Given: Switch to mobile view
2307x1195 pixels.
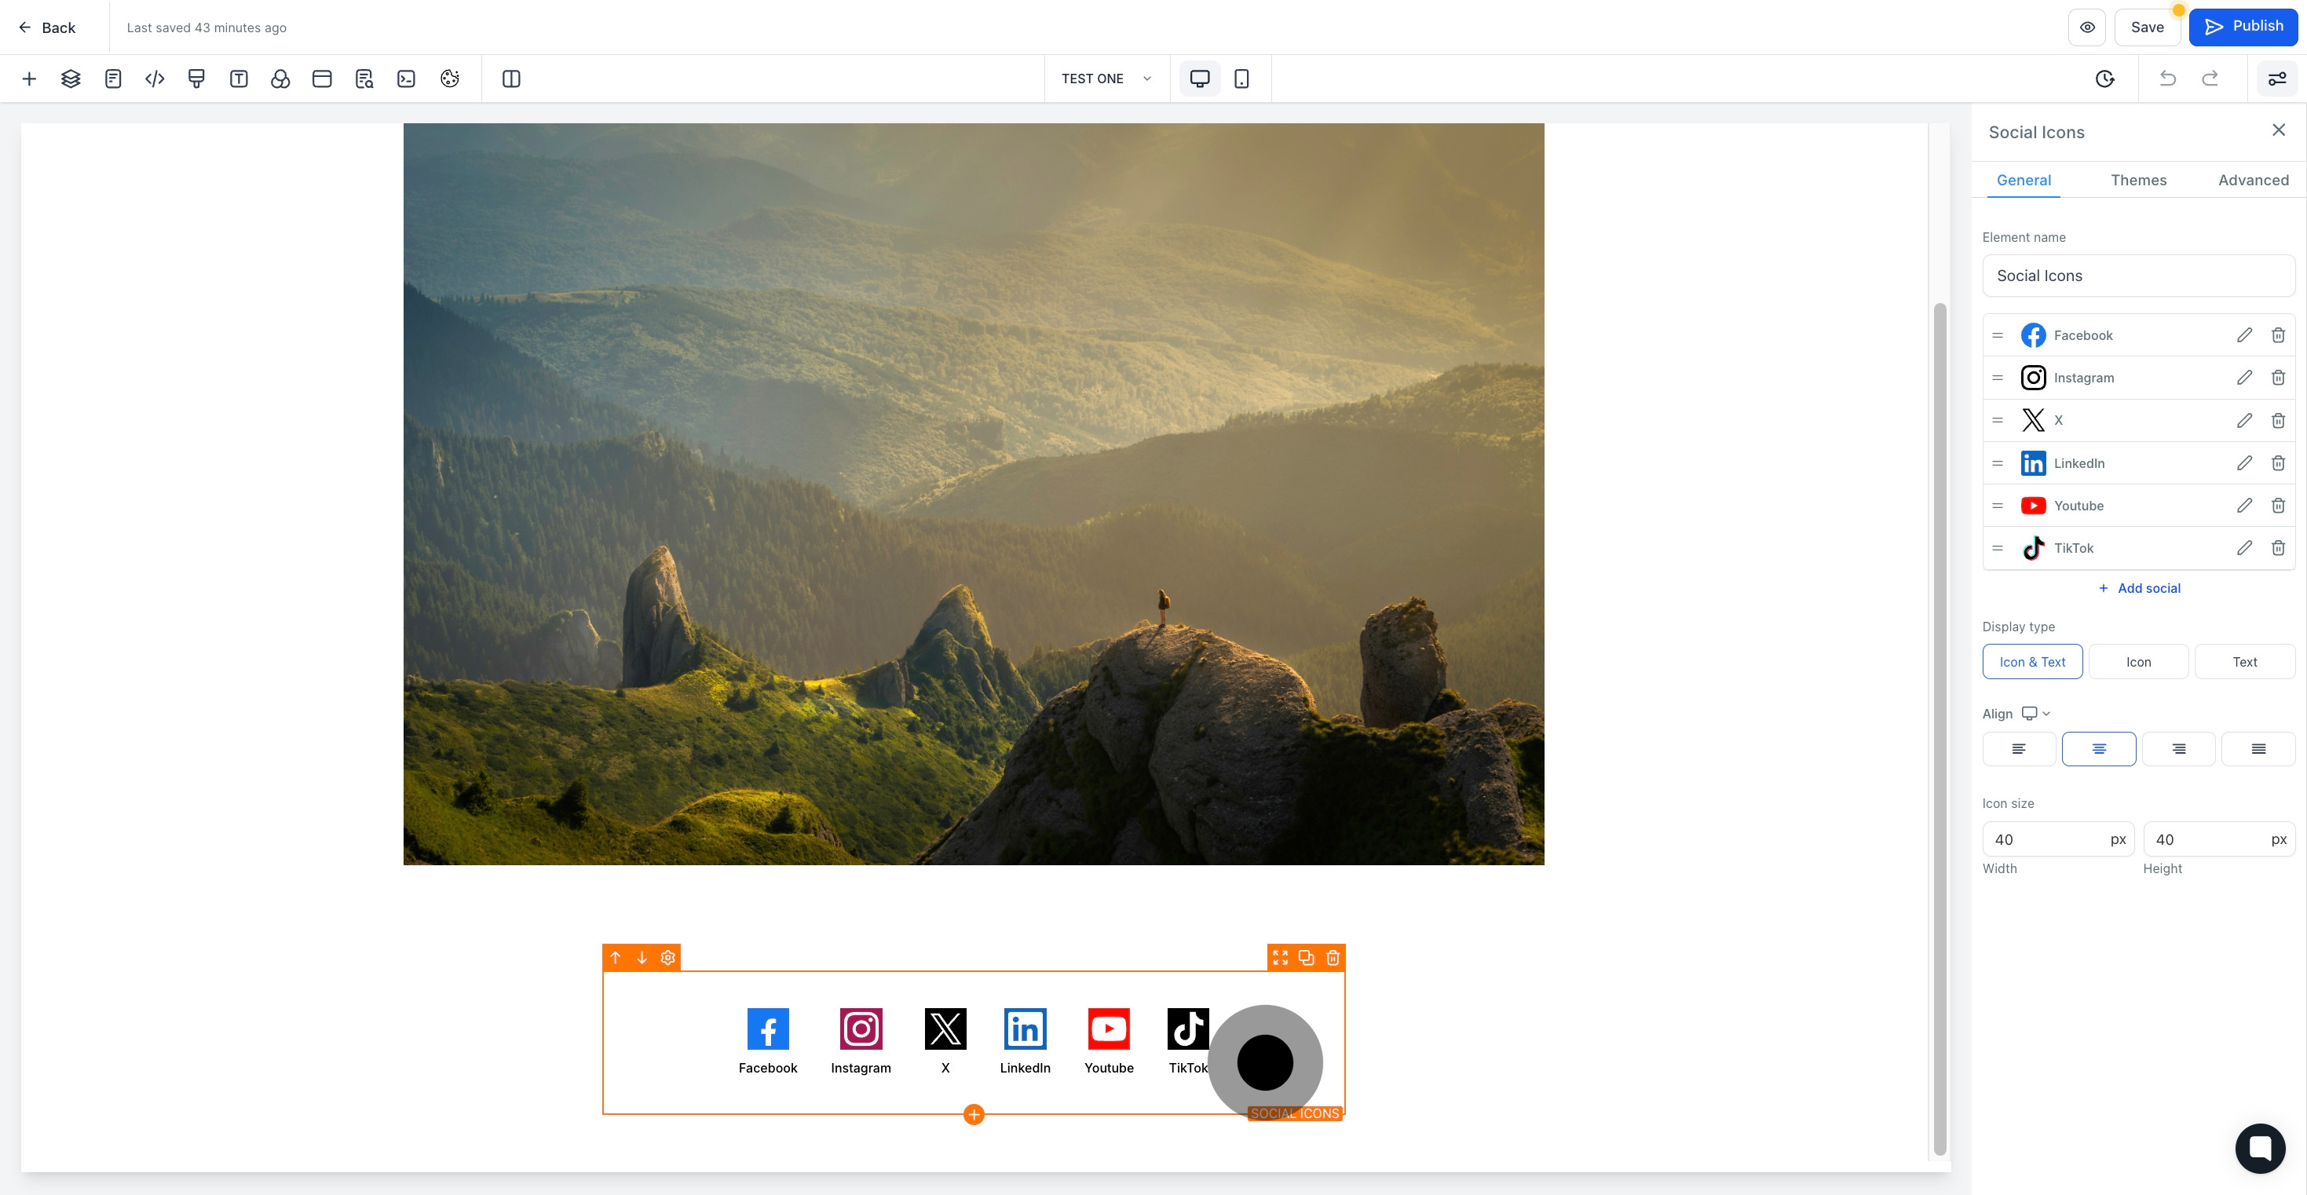Looking at the screenshot, I should tap(1241, 79).
